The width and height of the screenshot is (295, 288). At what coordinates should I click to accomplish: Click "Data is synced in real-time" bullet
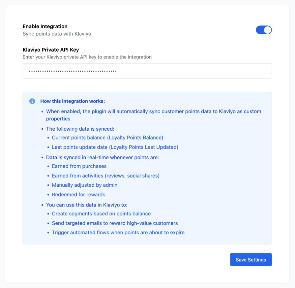pos(103,157)
